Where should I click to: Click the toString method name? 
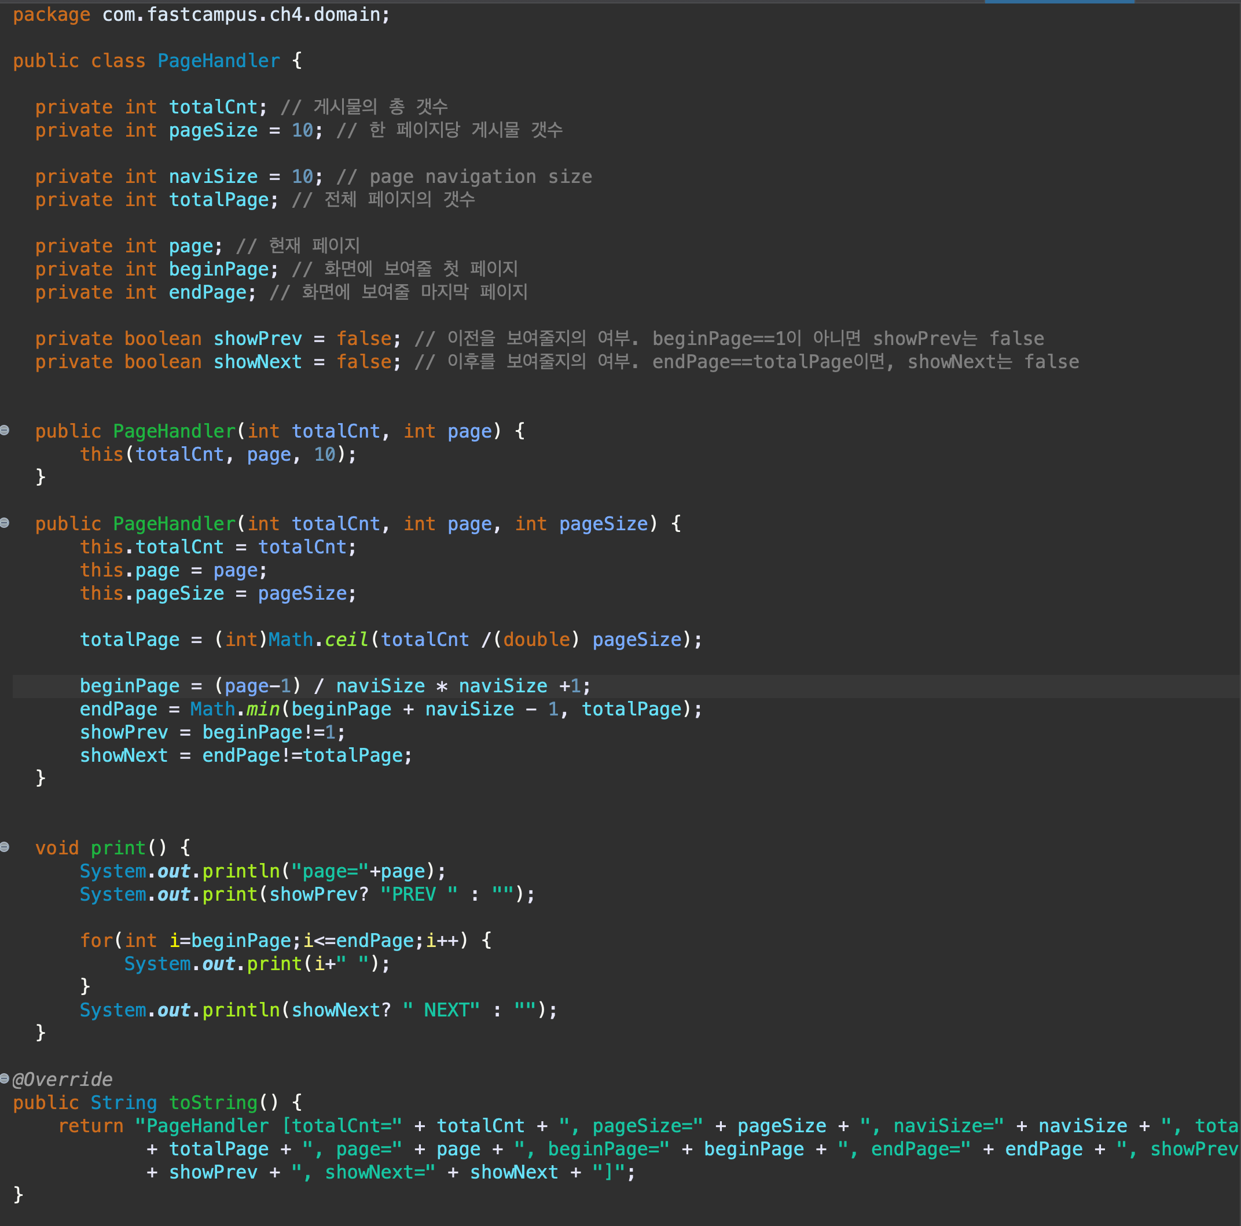pyautogui.click(x=212, y=1102)
